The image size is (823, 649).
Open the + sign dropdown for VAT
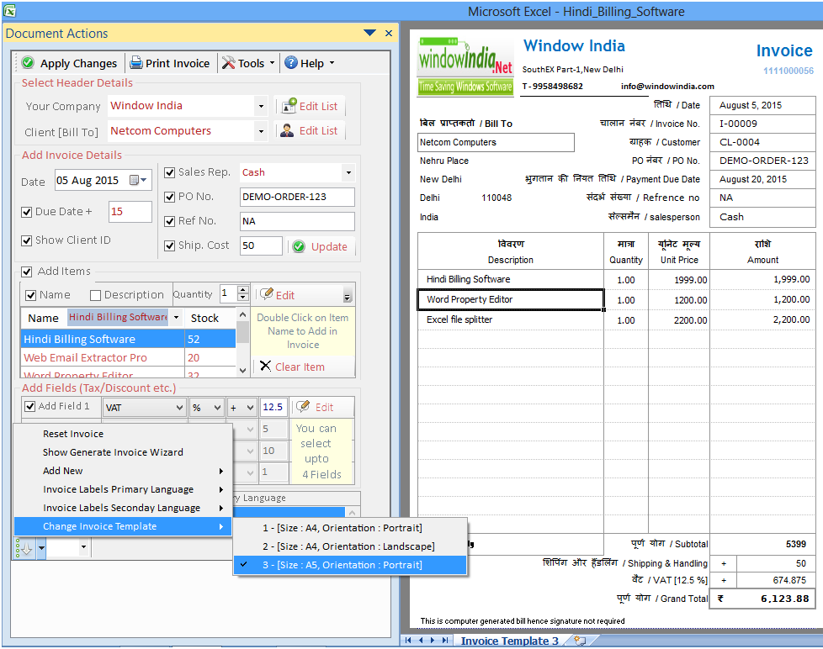click(251, 408)
